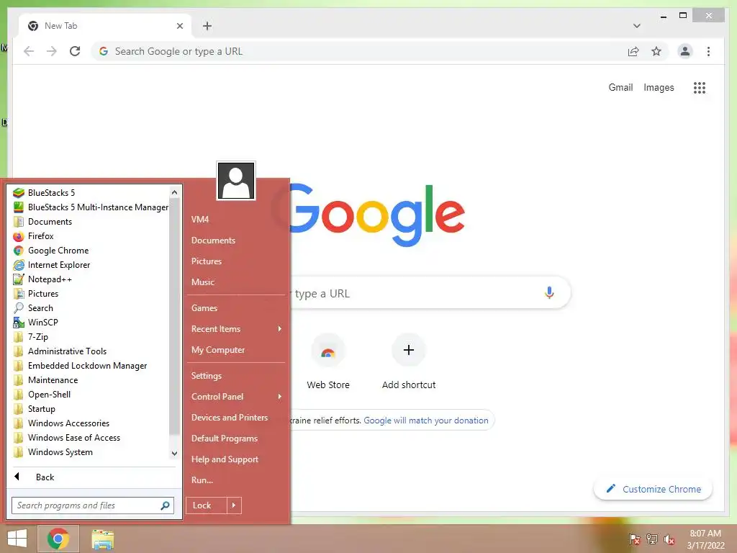Click Customize Chrome button

point(654,489)
